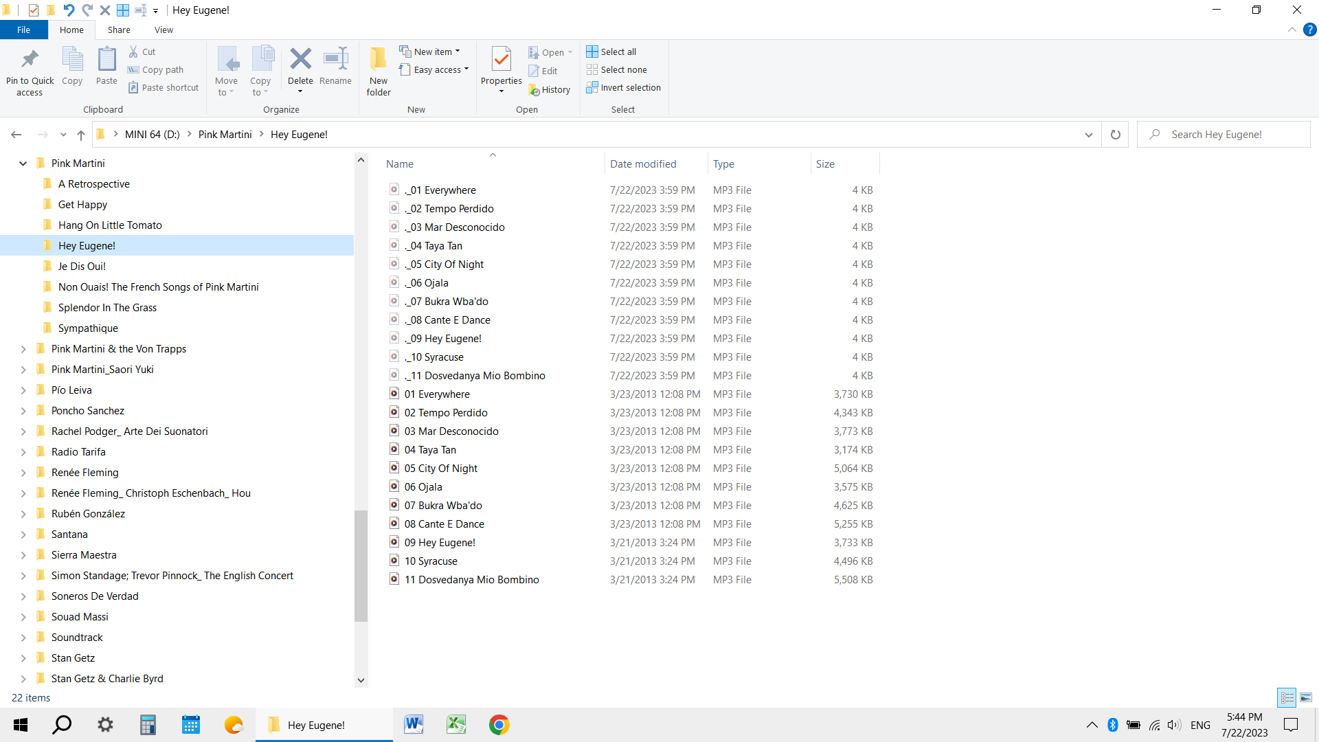Open Chrome from the taskbar
The height and width of the screenshot is (742, 1319).
pos(499,725)
